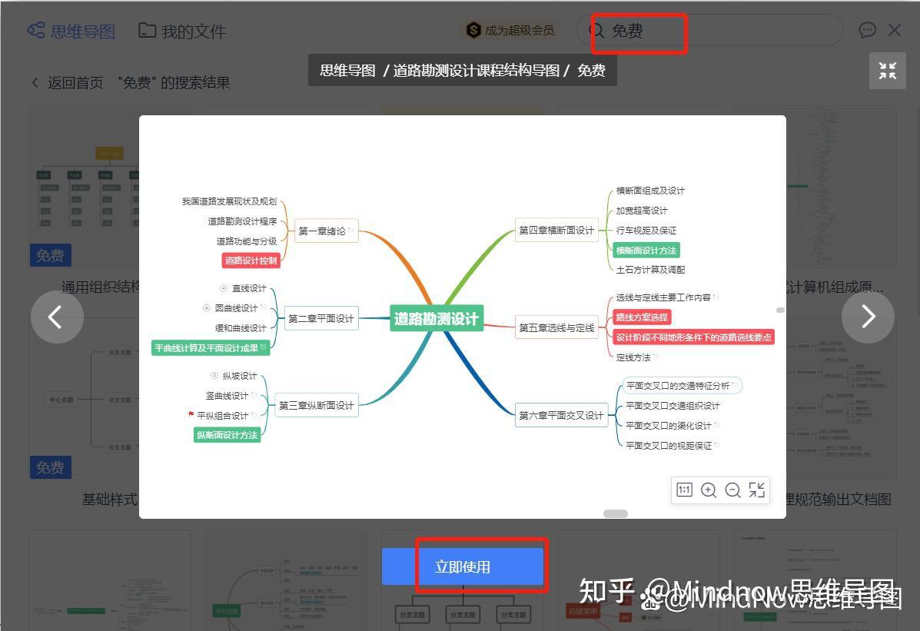
Task: Select node 第五章选线与定线
Action: [556, 327]
